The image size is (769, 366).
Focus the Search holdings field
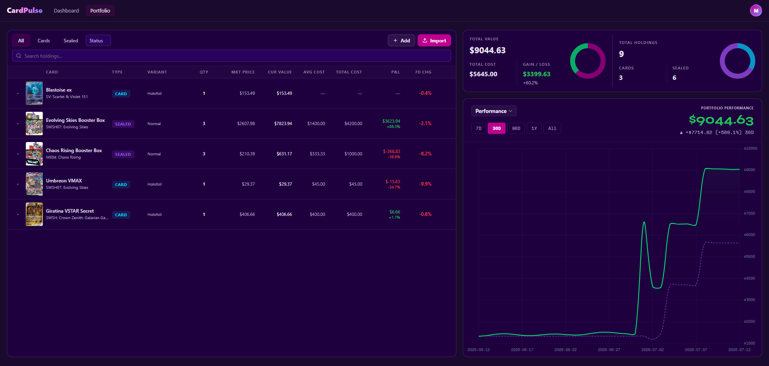coord(232,56)
